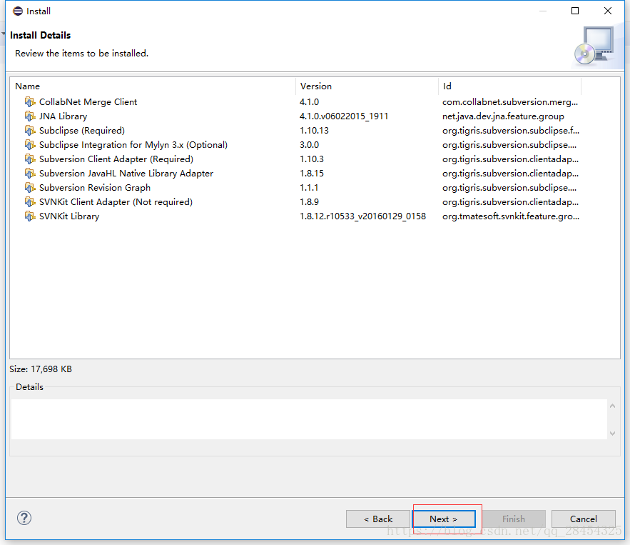Click the Subversion JavaHL Native Library Adapter icon
The image size is (630, 545).
click(x=30, y=174)
